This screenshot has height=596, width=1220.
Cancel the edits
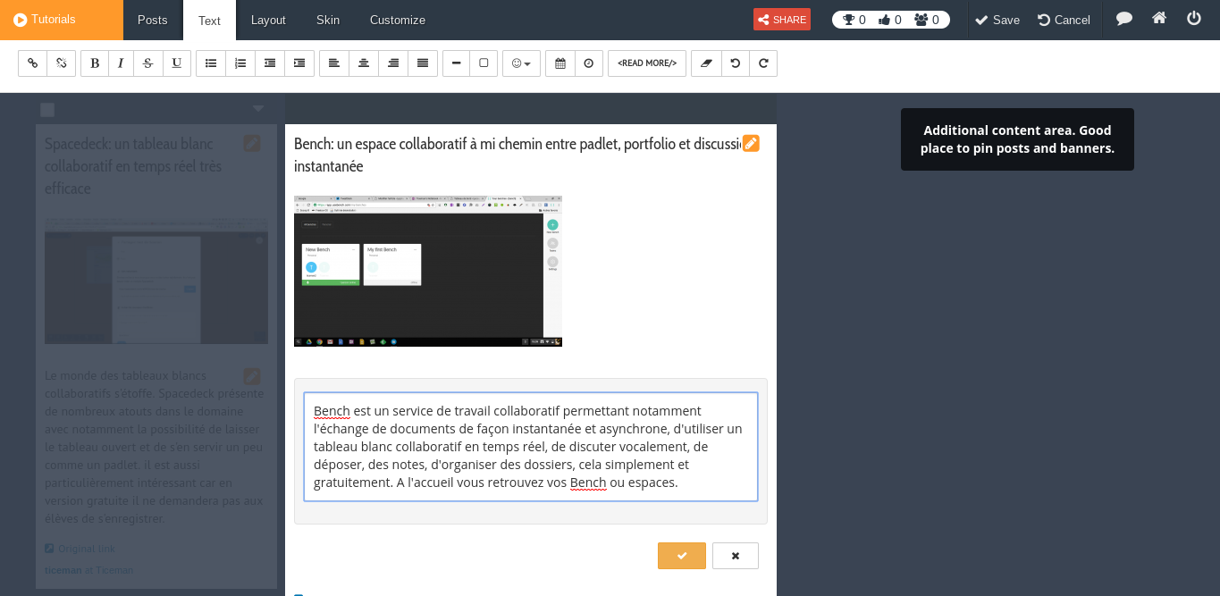coord(1064,20)
